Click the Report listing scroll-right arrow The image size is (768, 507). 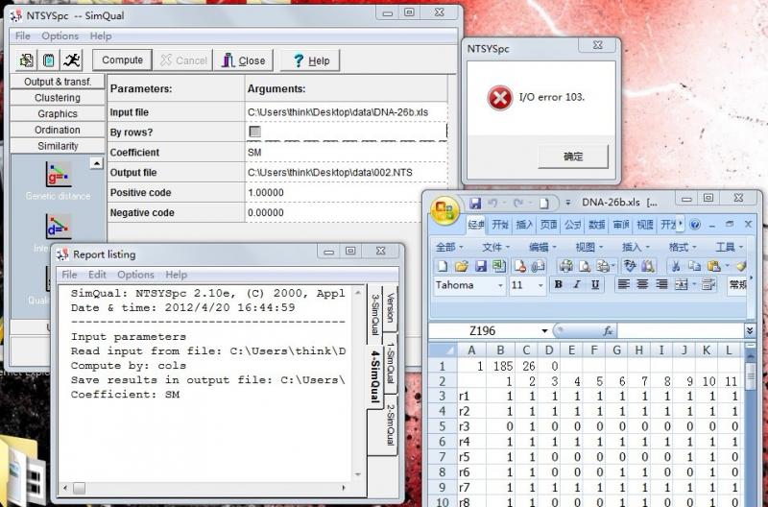click(x=343, y=488)
